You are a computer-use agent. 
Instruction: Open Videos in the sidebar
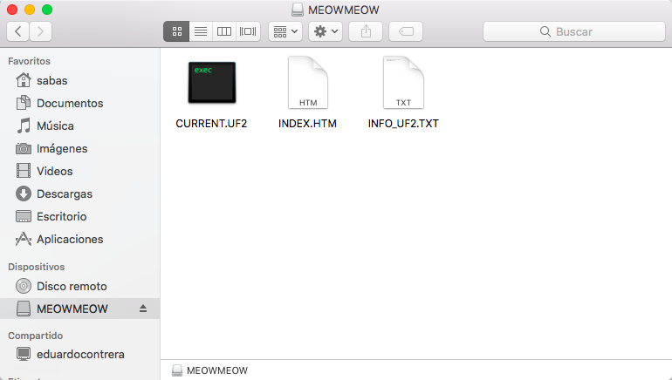point(79,171)
